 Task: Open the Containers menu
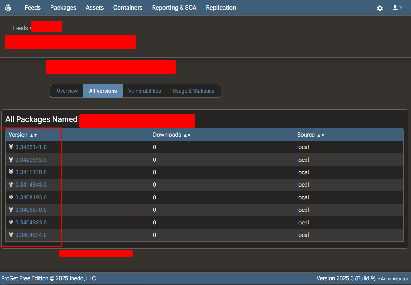click(128, 8)
